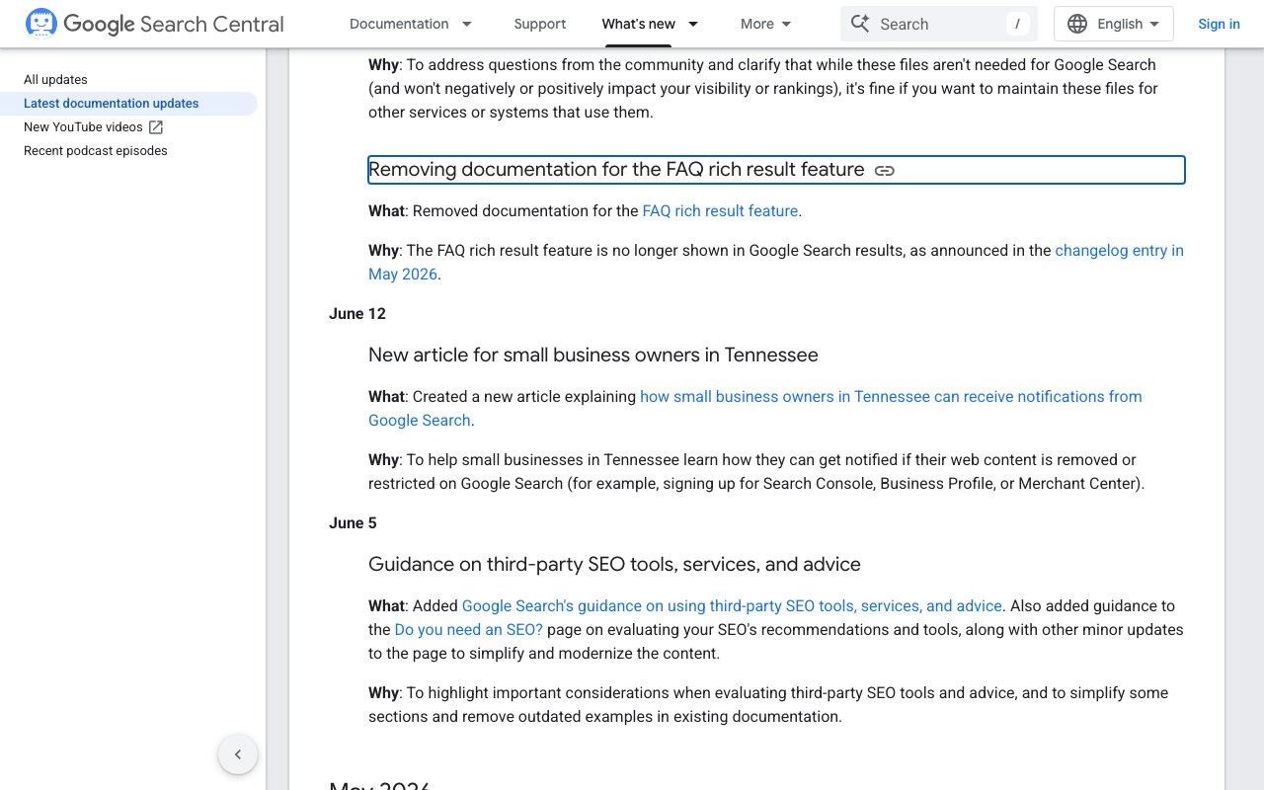Focus the Search input field
Screen dimensions: 1264x790
938,24
